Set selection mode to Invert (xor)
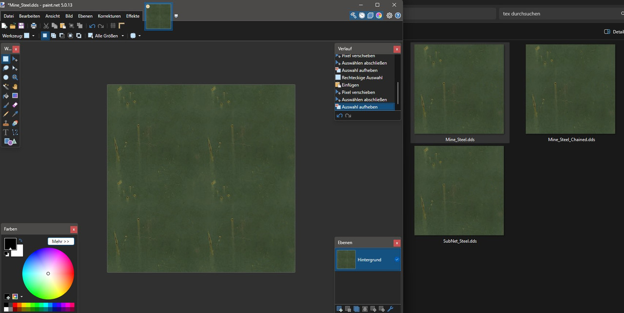624x313 pixels. click(x=79, y=36)
